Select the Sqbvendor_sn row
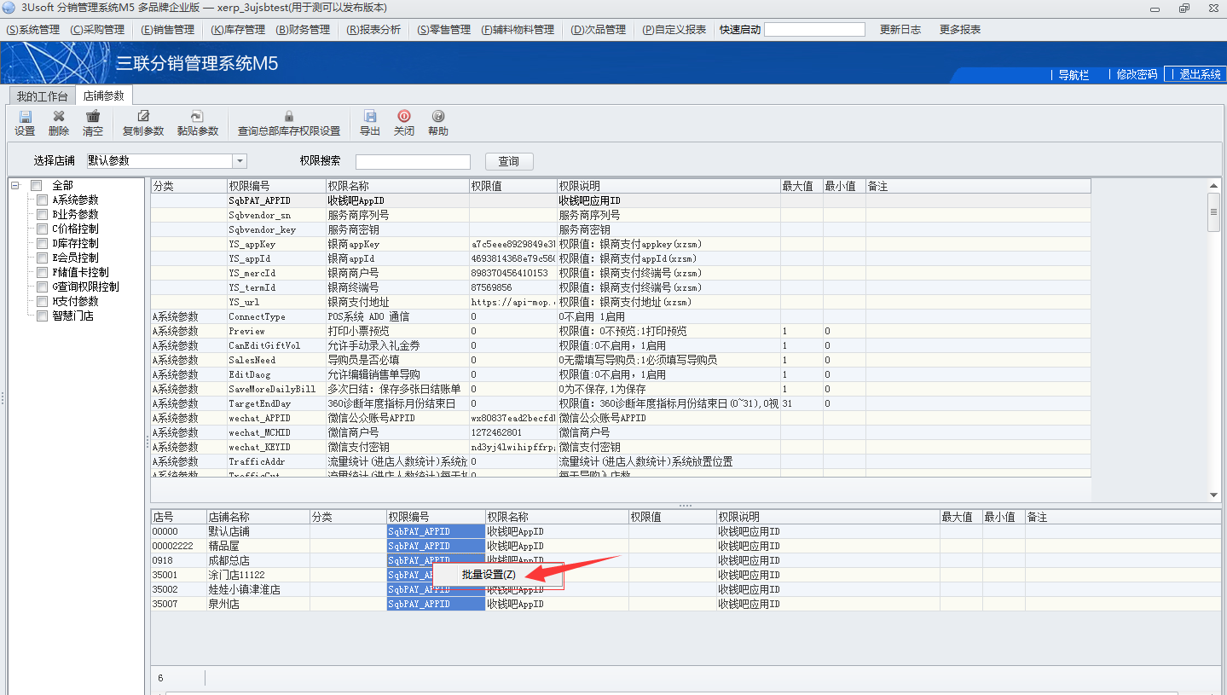Viewport: 1227px width, 695px height. tap(621, 215)
